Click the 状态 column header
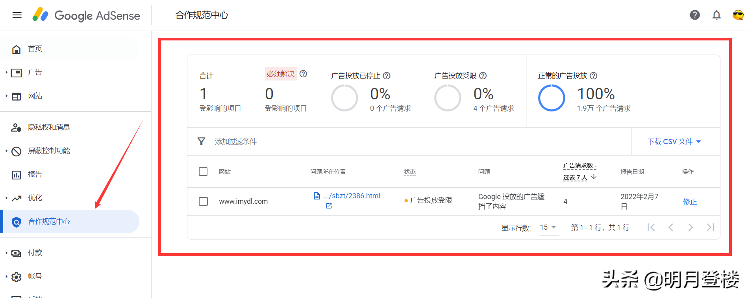This screenshot has width=748, height=298. 410,172
